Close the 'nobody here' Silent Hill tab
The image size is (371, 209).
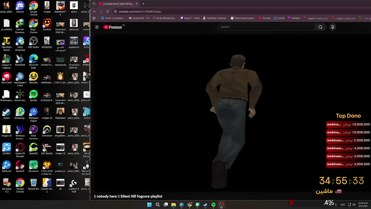tap(137, 4)
